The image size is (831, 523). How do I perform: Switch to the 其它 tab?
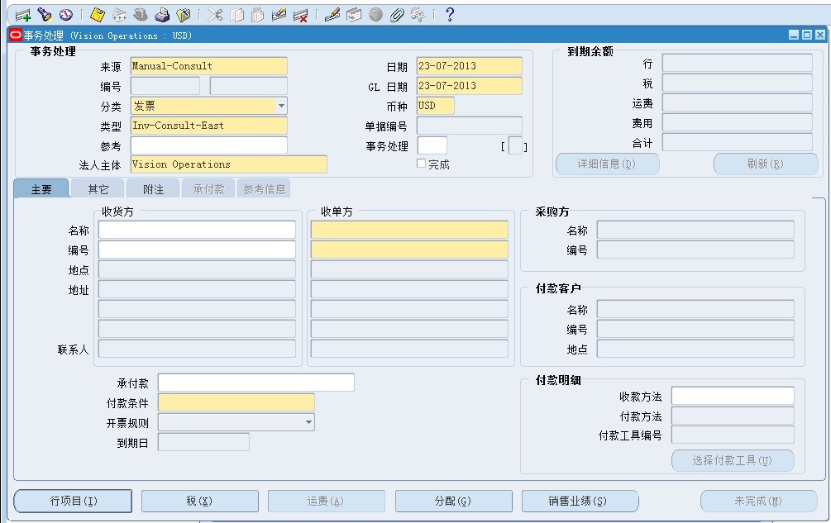coord(98,189)
